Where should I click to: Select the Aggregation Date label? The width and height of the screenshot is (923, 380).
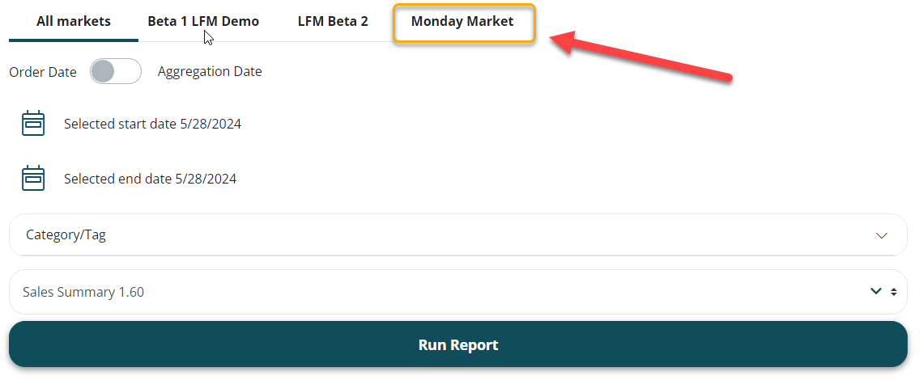210,71
